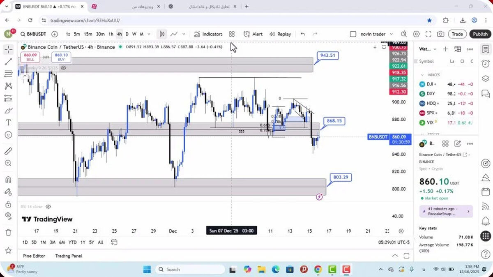Enter fullscreen mode

pos(428,34)
